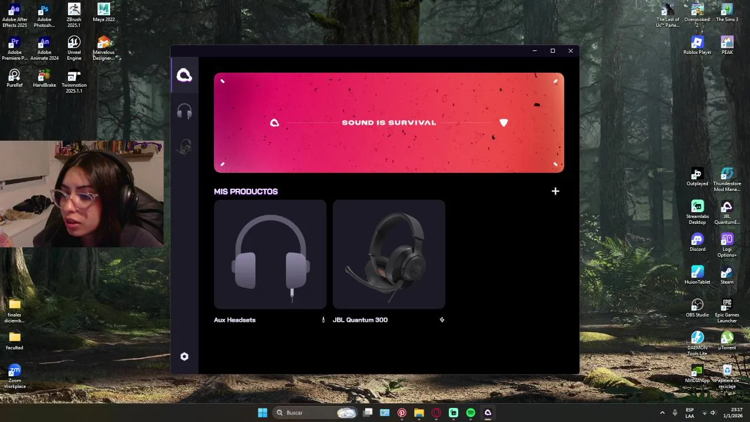Open the Windows Start menu
The width and height of the screenshot is (750, 422).
pyautogui.click(x=262, y=413)
